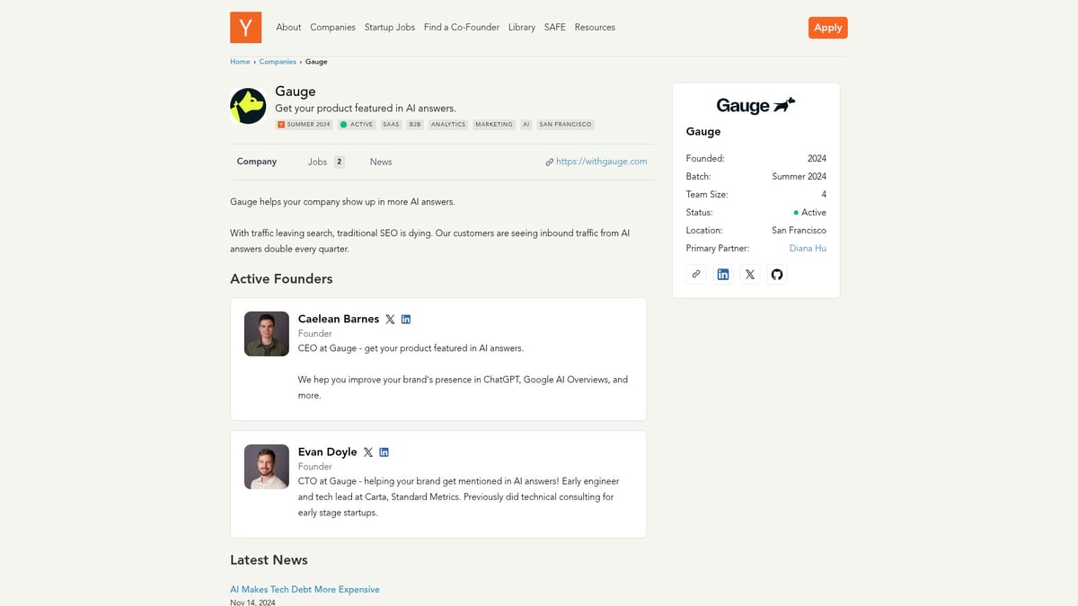This screenshot has height=606, width=1078.
Task: Click the Founded value 2024
Action: [x=817, y=159]
